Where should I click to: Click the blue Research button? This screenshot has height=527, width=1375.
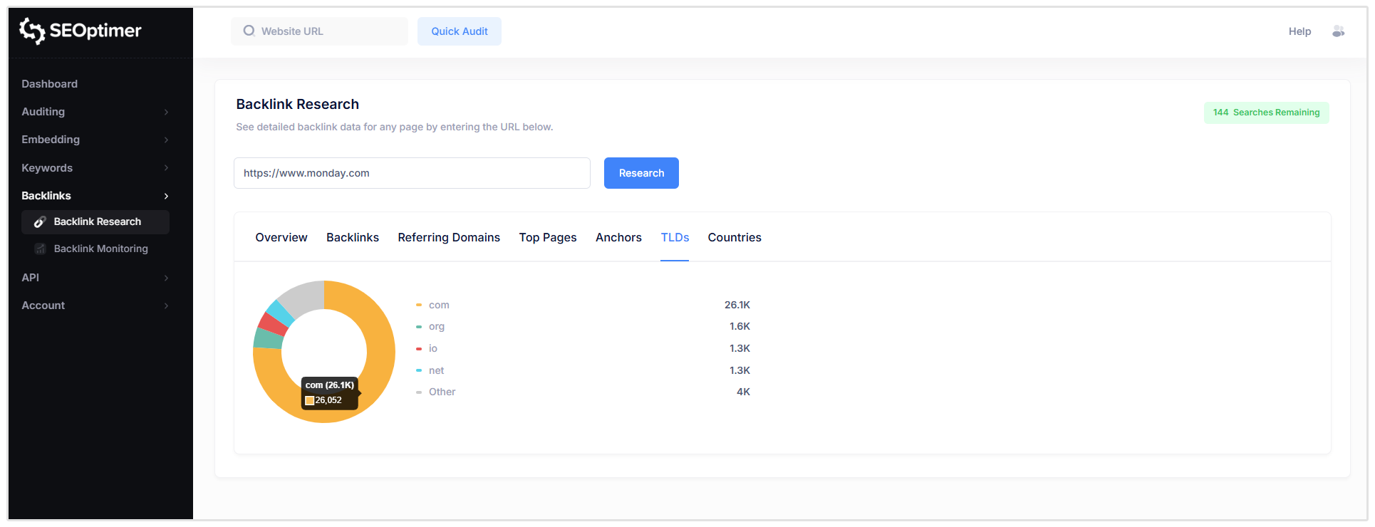(x=641, y=173)
